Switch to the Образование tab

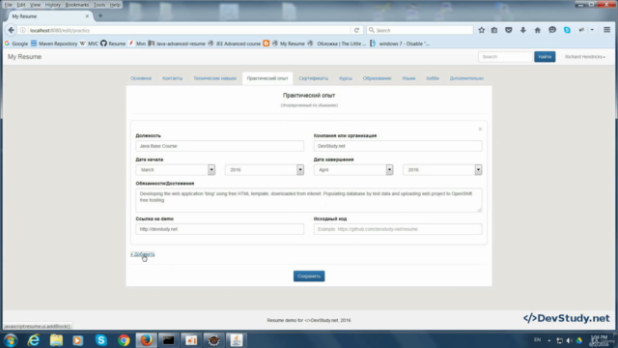point(378,78)
